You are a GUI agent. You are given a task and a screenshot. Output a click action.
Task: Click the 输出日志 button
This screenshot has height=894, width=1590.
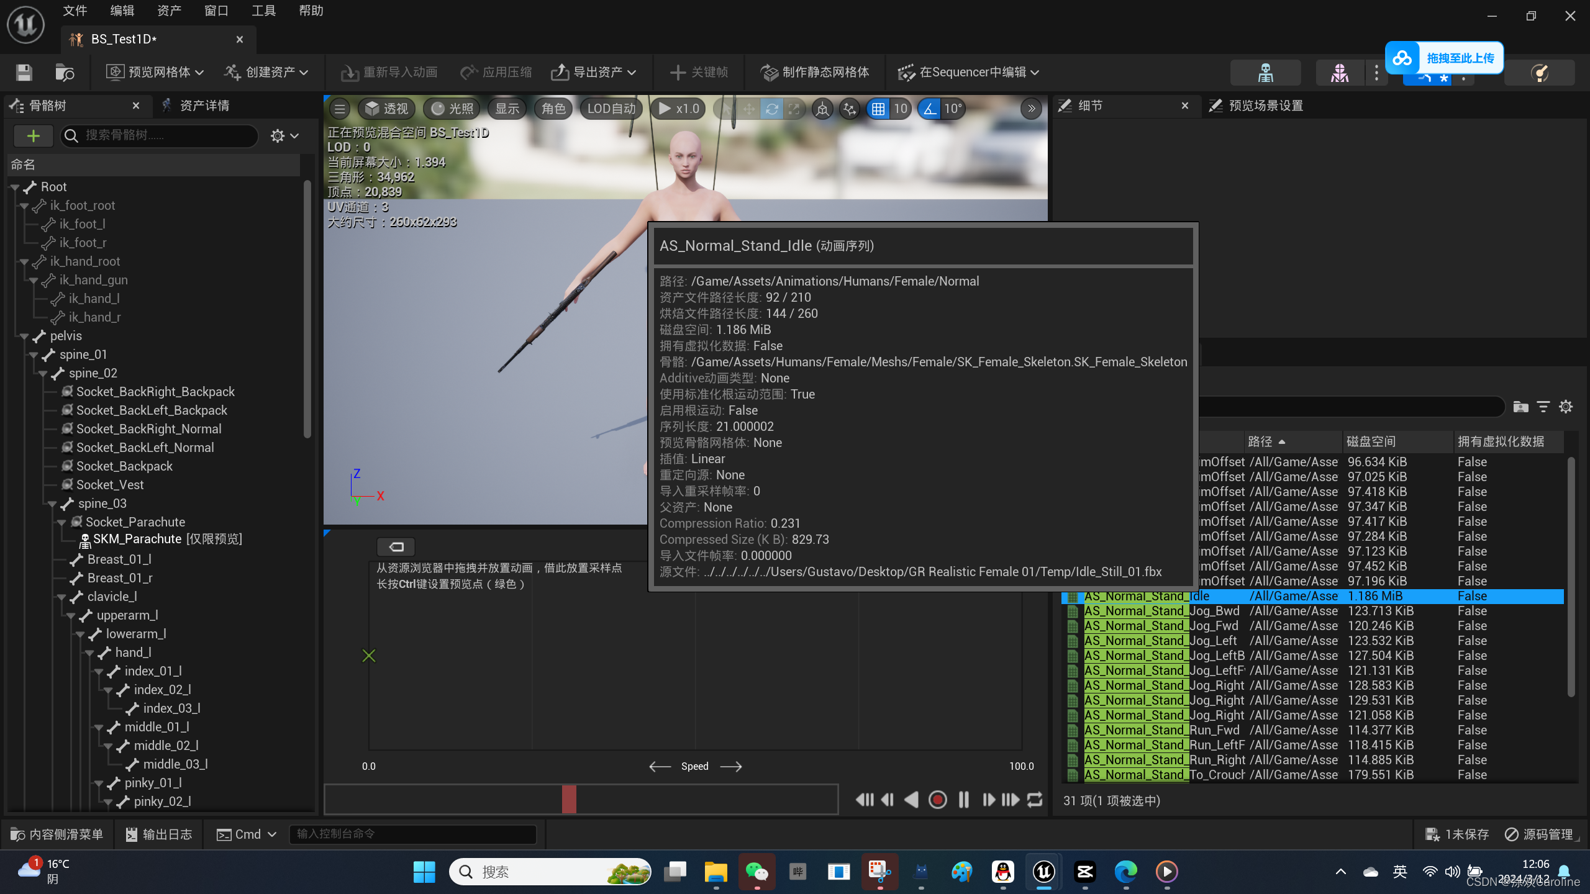[159, 834]
